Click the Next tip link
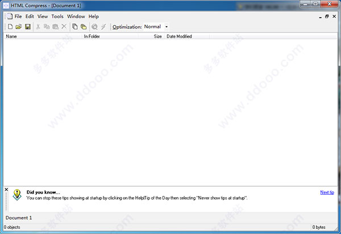Screen dimensions: 341x234 point(327,193)
